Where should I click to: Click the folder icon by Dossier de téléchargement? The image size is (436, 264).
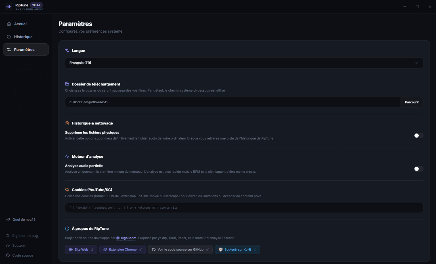click(x=67, y=84)
